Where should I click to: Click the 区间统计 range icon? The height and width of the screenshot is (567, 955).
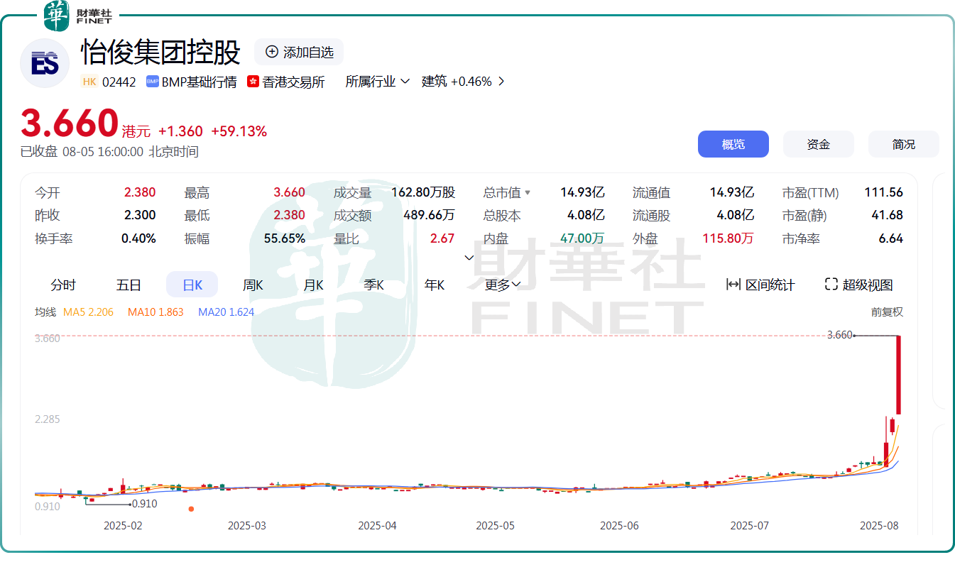pos(733,285)
